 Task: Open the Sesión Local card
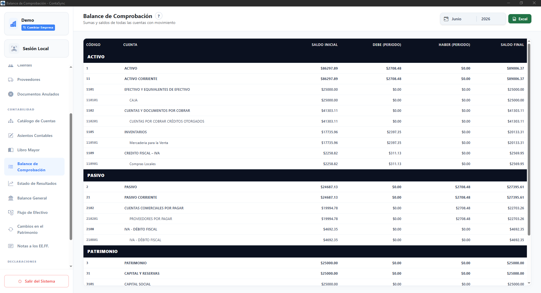pos(36,48)
